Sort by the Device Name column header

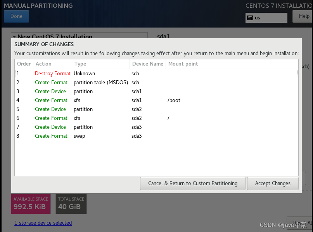[x=148, y=64]
